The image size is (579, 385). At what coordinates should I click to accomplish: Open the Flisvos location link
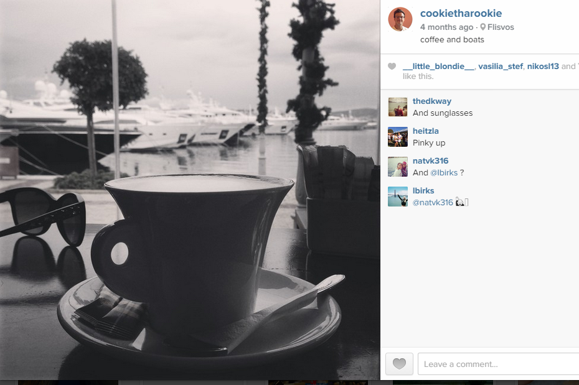[x=501, y=27]
